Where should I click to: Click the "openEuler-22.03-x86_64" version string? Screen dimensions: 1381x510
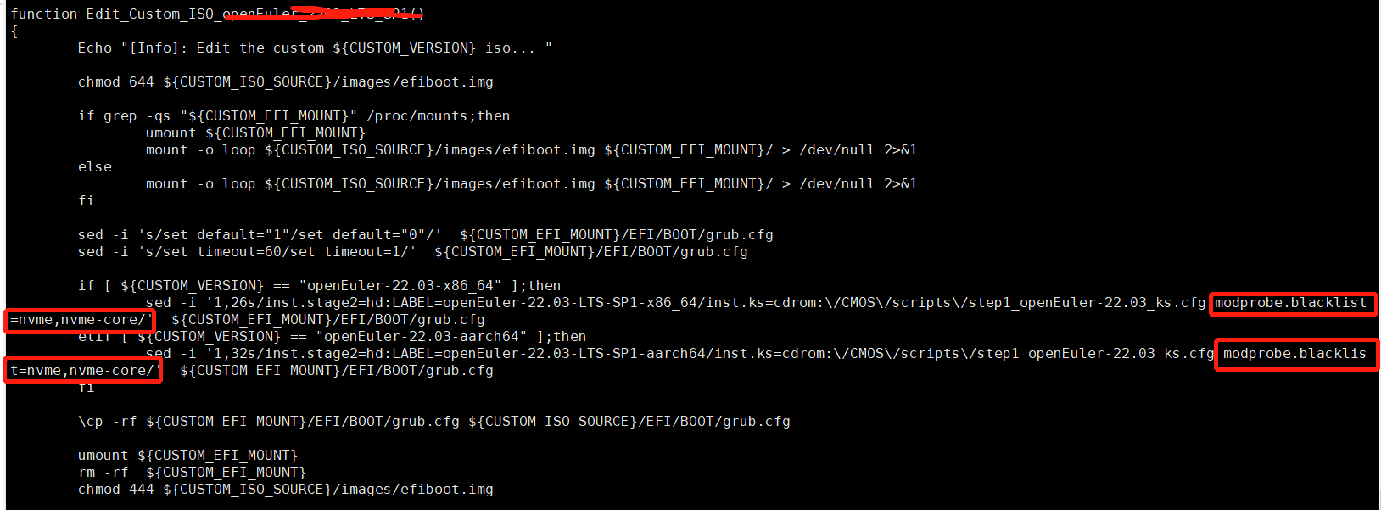[400, 286]
